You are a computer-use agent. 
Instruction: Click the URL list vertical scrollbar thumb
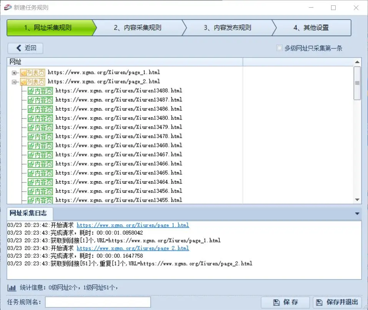coord(357,83)
